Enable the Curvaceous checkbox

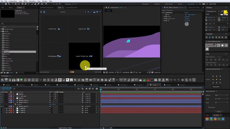point(207,107)
